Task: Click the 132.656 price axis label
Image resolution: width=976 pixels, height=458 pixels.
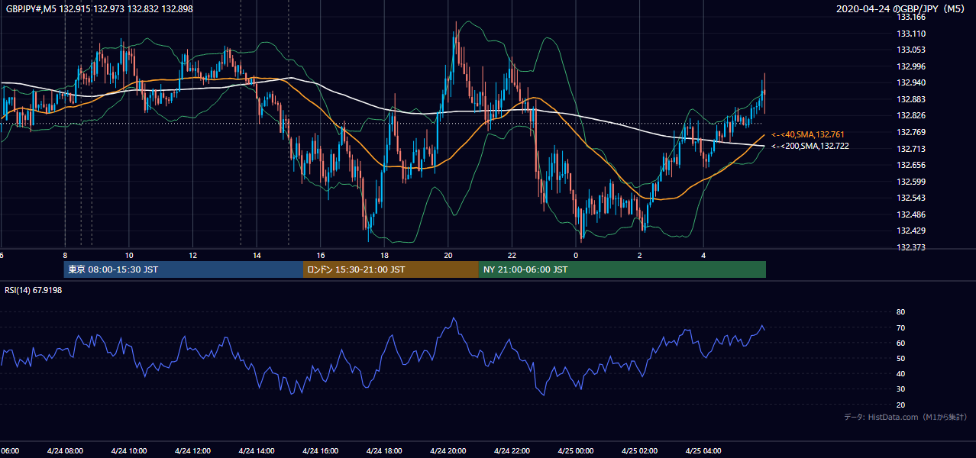Action: coord(911,165)
